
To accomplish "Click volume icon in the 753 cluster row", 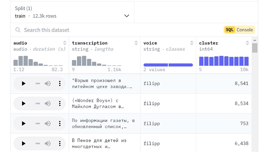I will tap(48, 123).
